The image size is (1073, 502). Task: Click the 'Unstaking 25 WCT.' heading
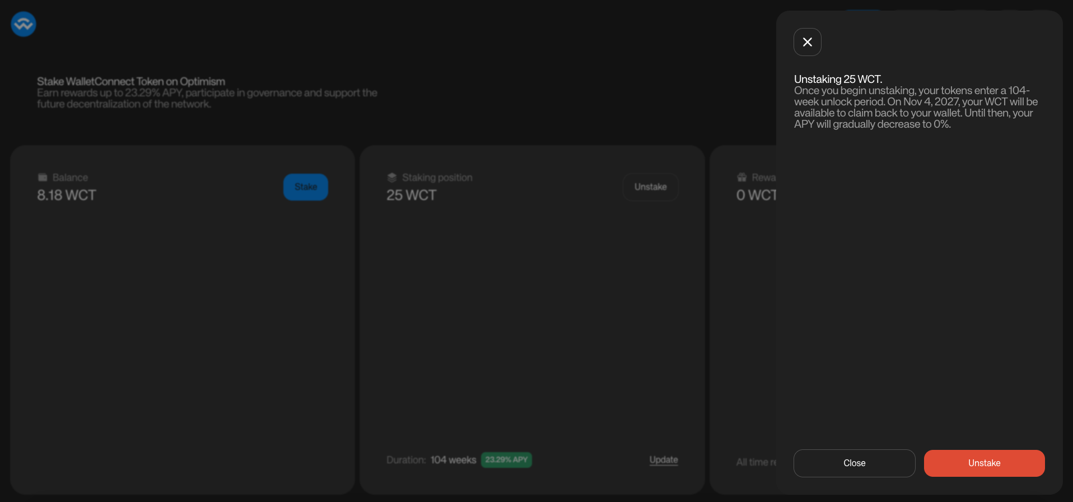click(x=838, y=79)
